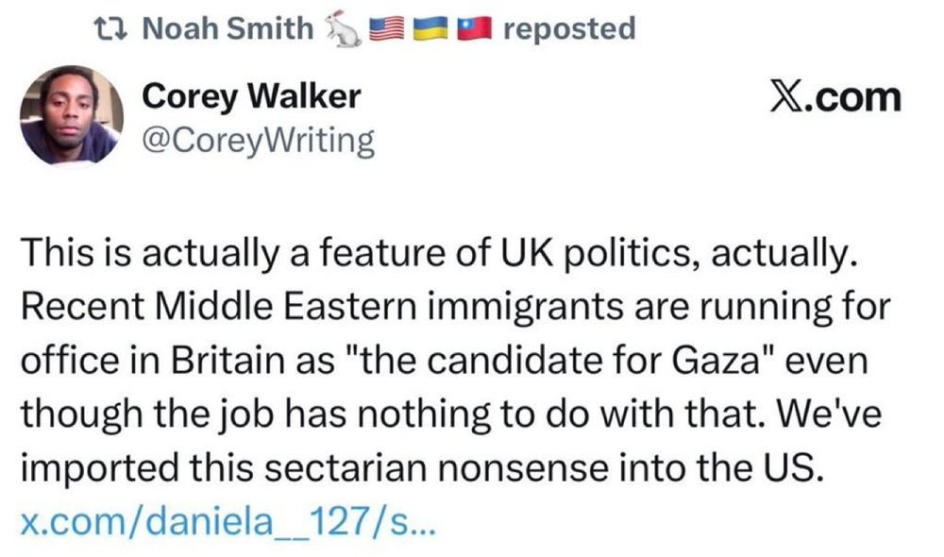Click the X.com text label

pos(845,97)
